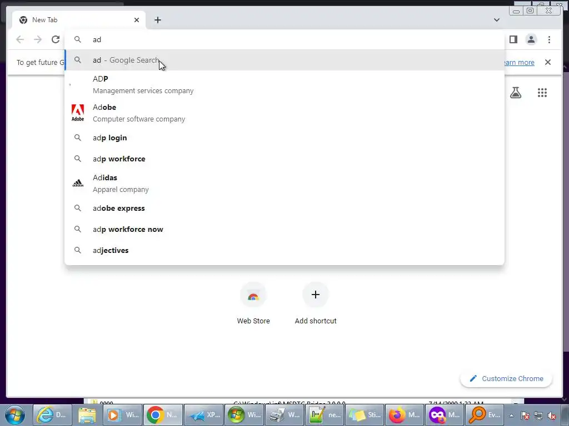This screenshot has height=426, width=569.
Task: Open the profile avatar button
Action: 531,39
